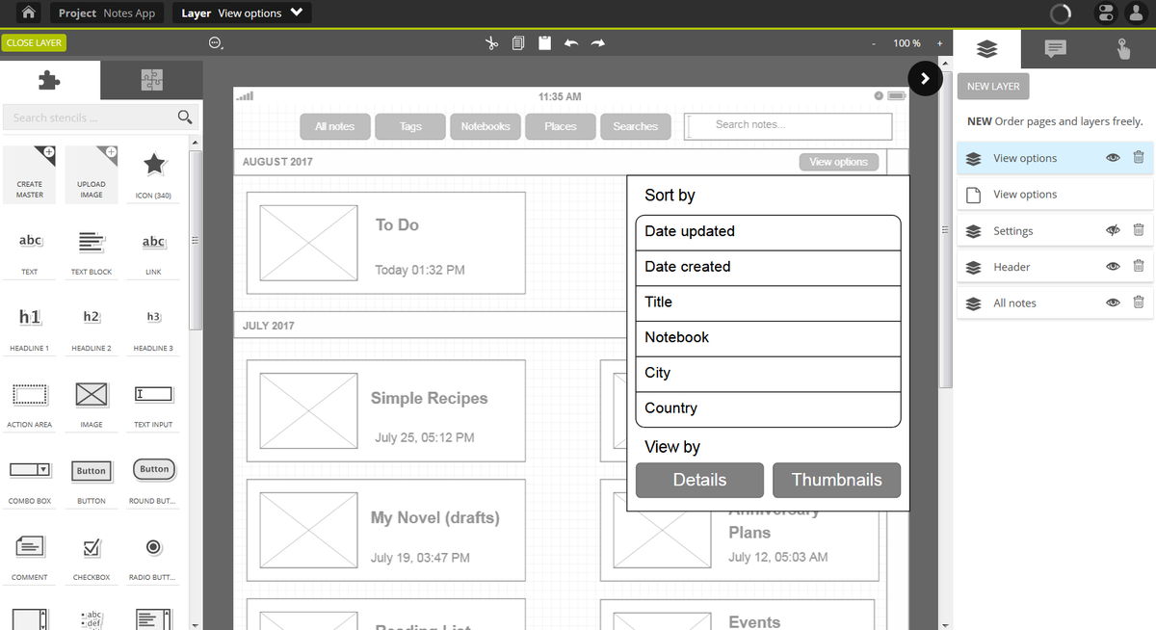The height and width of the screenshot is (630, 1156).
Task: Select the Create Master stencil
Action: click(30, 173)
